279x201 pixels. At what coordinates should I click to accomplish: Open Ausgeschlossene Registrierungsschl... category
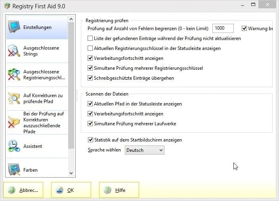pos(37,75)
